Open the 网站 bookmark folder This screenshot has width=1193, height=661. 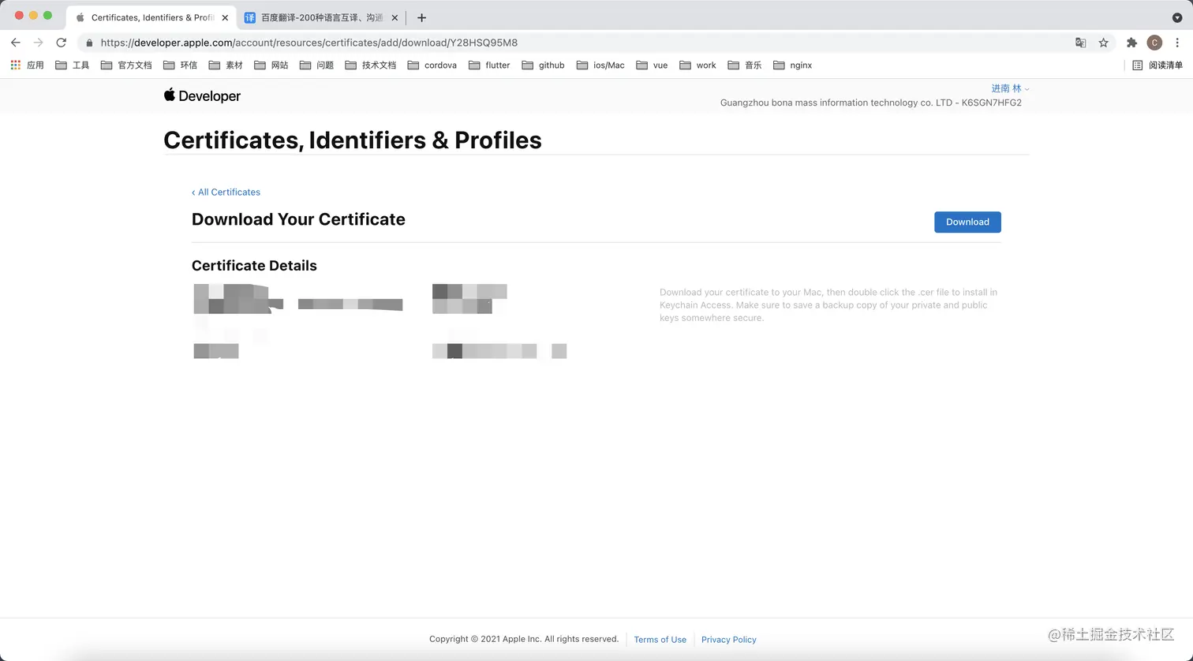click(271, 65)
